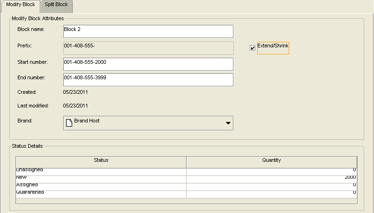Switch to the Modify Block tab
Image resolution: width=374 pixels, height=213 pixels.
tap(21, 7)
